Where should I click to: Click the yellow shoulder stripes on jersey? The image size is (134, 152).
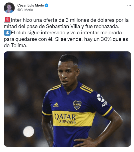click(x=86, y=89)
